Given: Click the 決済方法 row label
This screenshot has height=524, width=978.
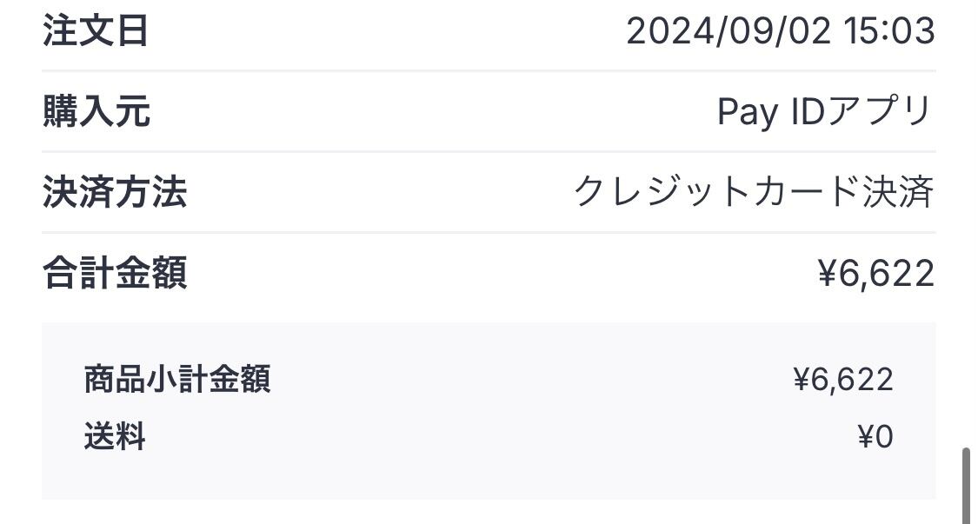Looking at the screenshot, I should tap(114, 192).
